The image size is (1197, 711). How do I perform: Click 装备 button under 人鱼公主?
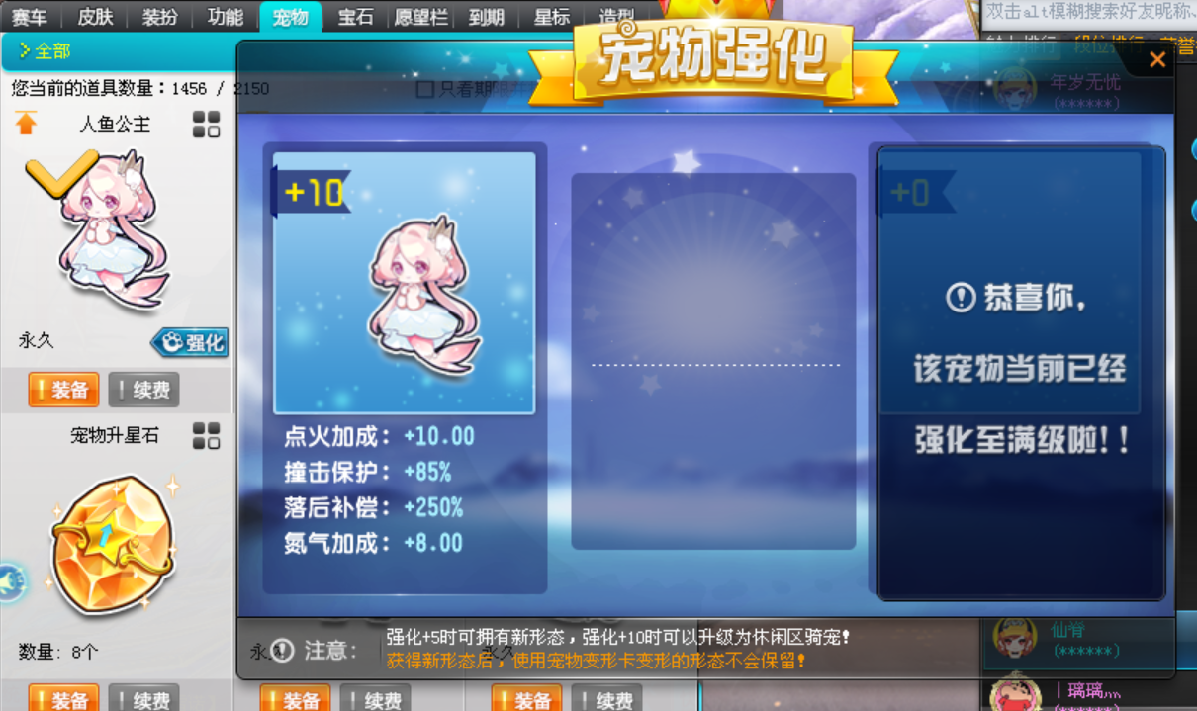pos(63,390)
